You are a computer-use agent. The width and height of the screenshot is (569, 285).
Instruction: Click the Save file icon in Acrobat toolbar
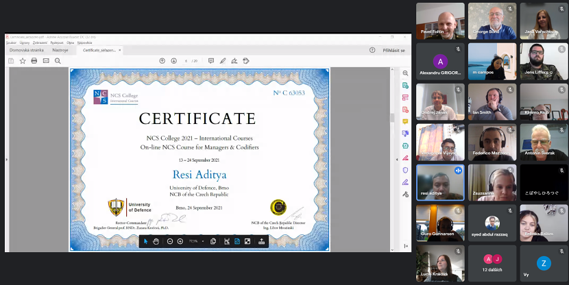[11, 61]
